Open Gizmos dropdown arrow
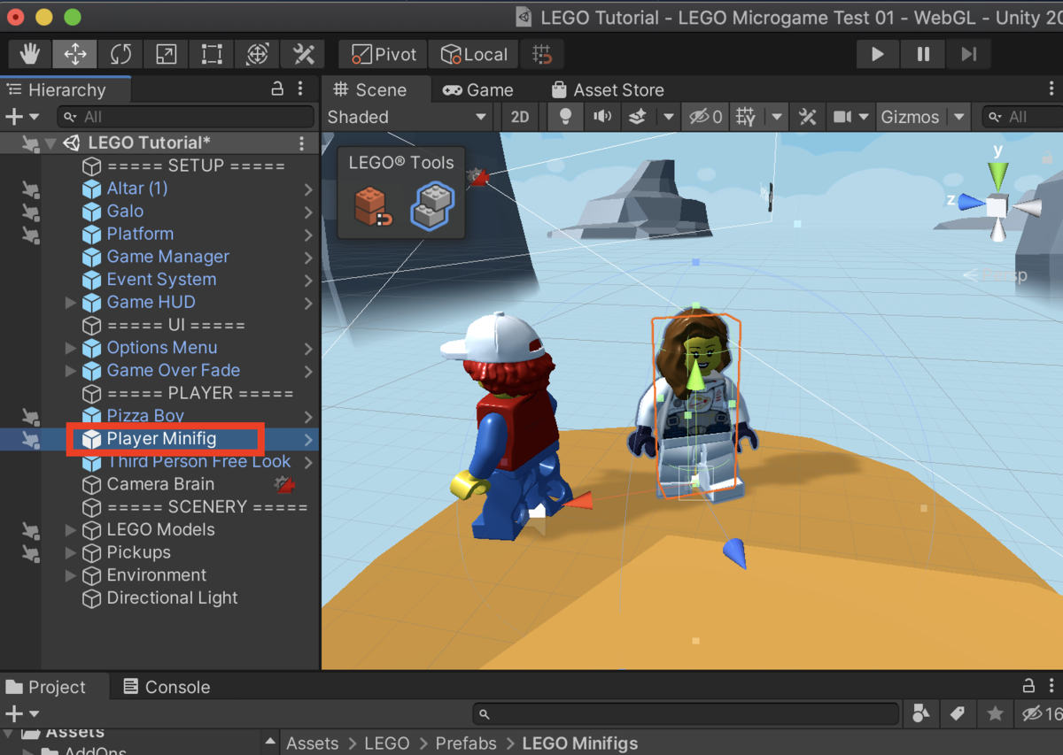 point(958,117)
